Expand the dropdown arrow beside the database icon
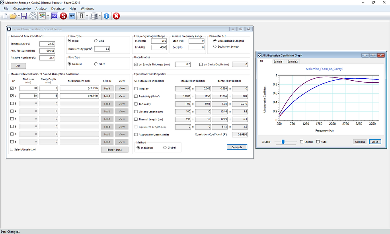 coord(100,16)
